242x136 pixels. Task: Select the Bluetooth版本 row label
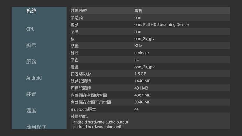(x=83, y=109)
